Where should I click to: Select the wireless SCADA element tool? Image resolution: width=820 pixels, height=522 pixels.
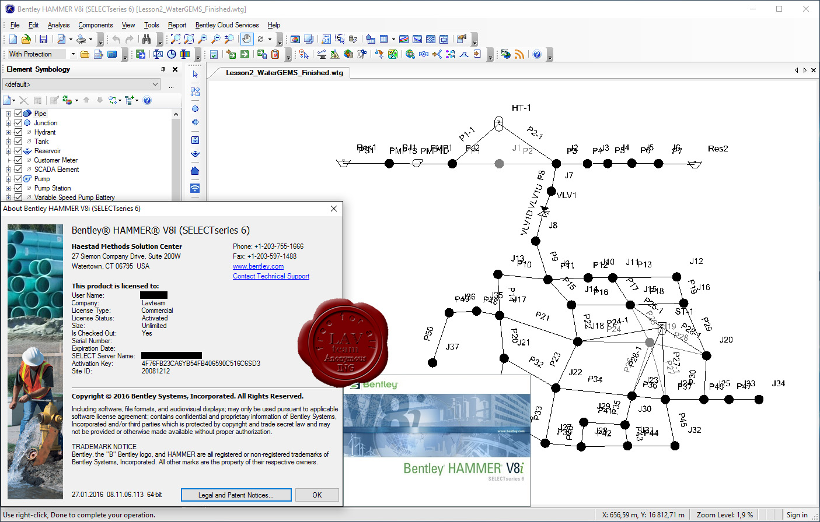pos(195,188)
